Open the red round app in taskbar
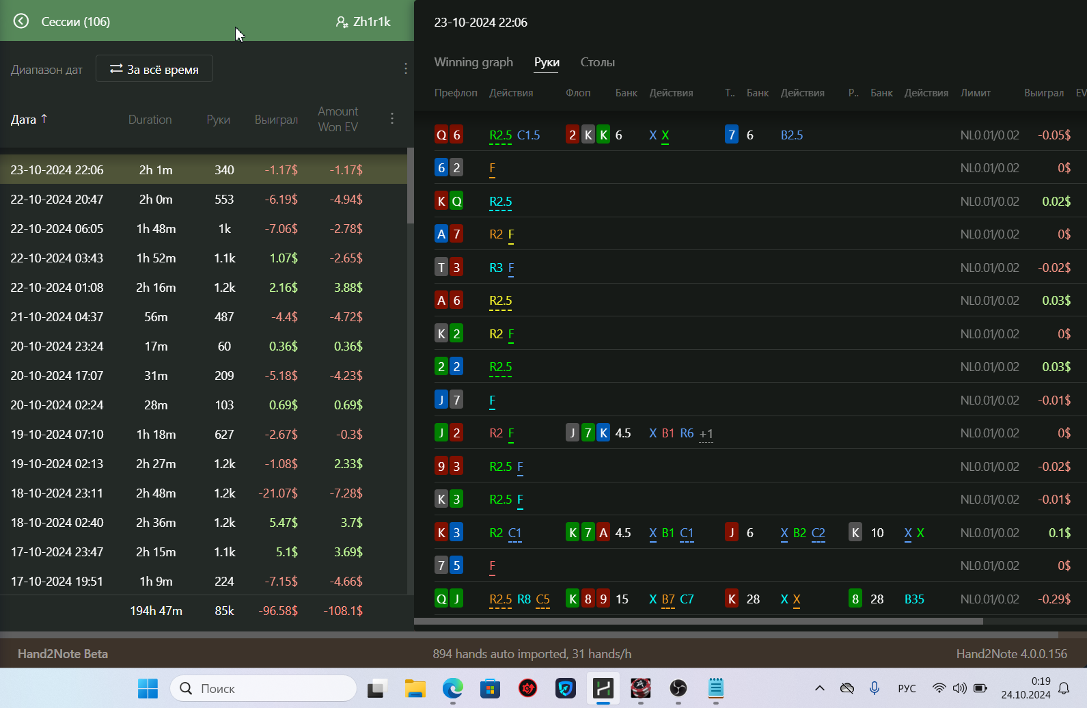The width and height of the screenshot is (1087, 708). pyautogui.click(x=527, y=688)
